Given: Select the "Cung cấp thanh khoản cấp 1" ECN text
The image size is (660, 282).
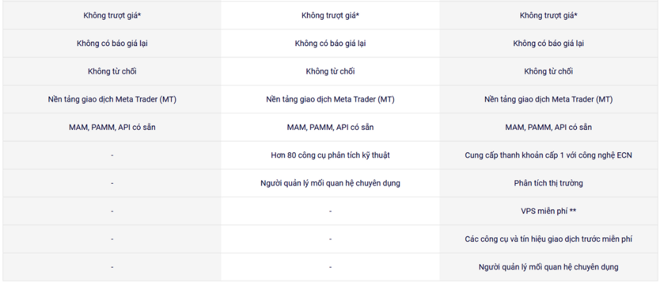Looking at the screenshot, I should [x=548, y=155].
